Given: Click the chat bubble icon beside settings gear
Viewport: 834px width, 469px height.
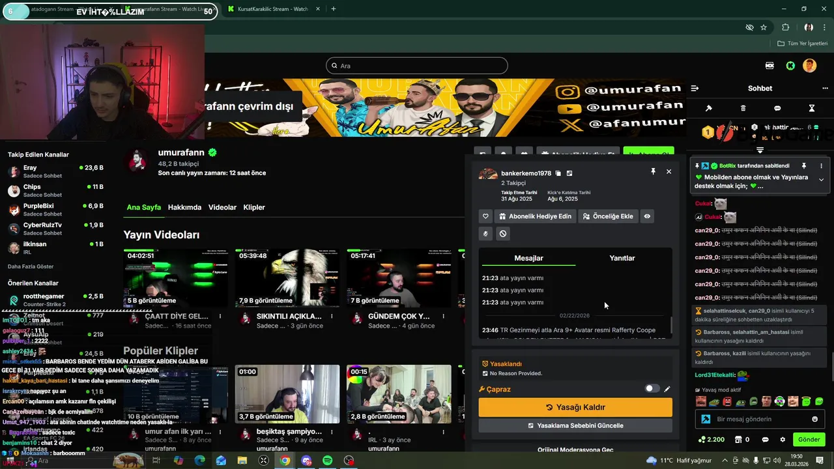Looking at the screenshot, I should click(765, 440).
